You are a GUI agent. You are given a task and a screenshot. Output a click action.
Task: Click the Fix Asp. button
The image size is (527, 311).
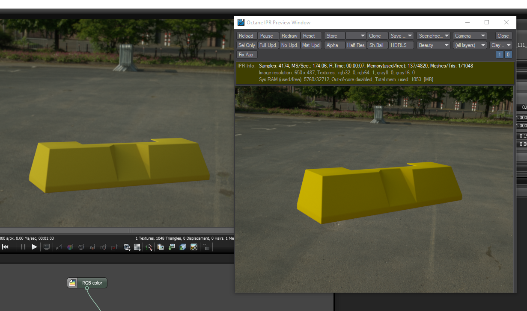(x=247, y=55)
